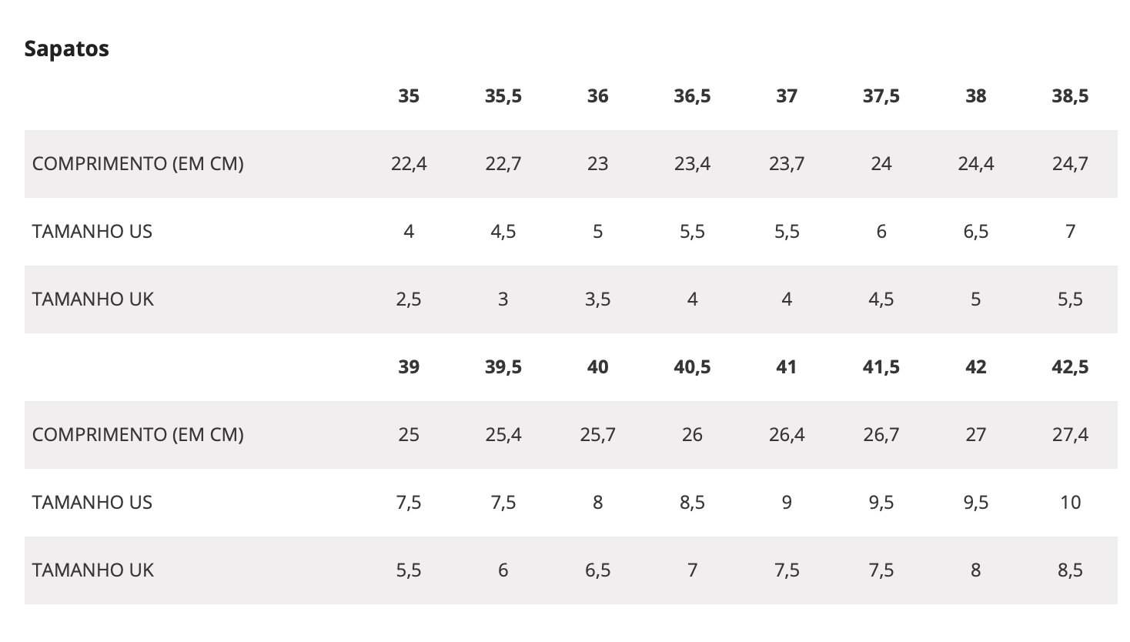This screenshot has height=642, width=1130.
Task: Select the 38,5 size header
Action: [1070, 96]
